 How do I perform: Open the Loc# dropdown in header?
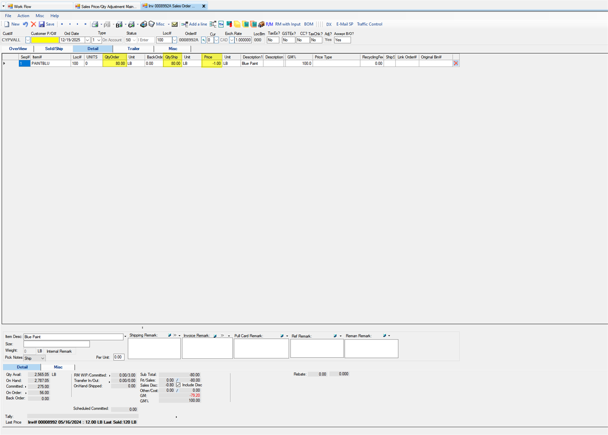(x=174, y=40)
